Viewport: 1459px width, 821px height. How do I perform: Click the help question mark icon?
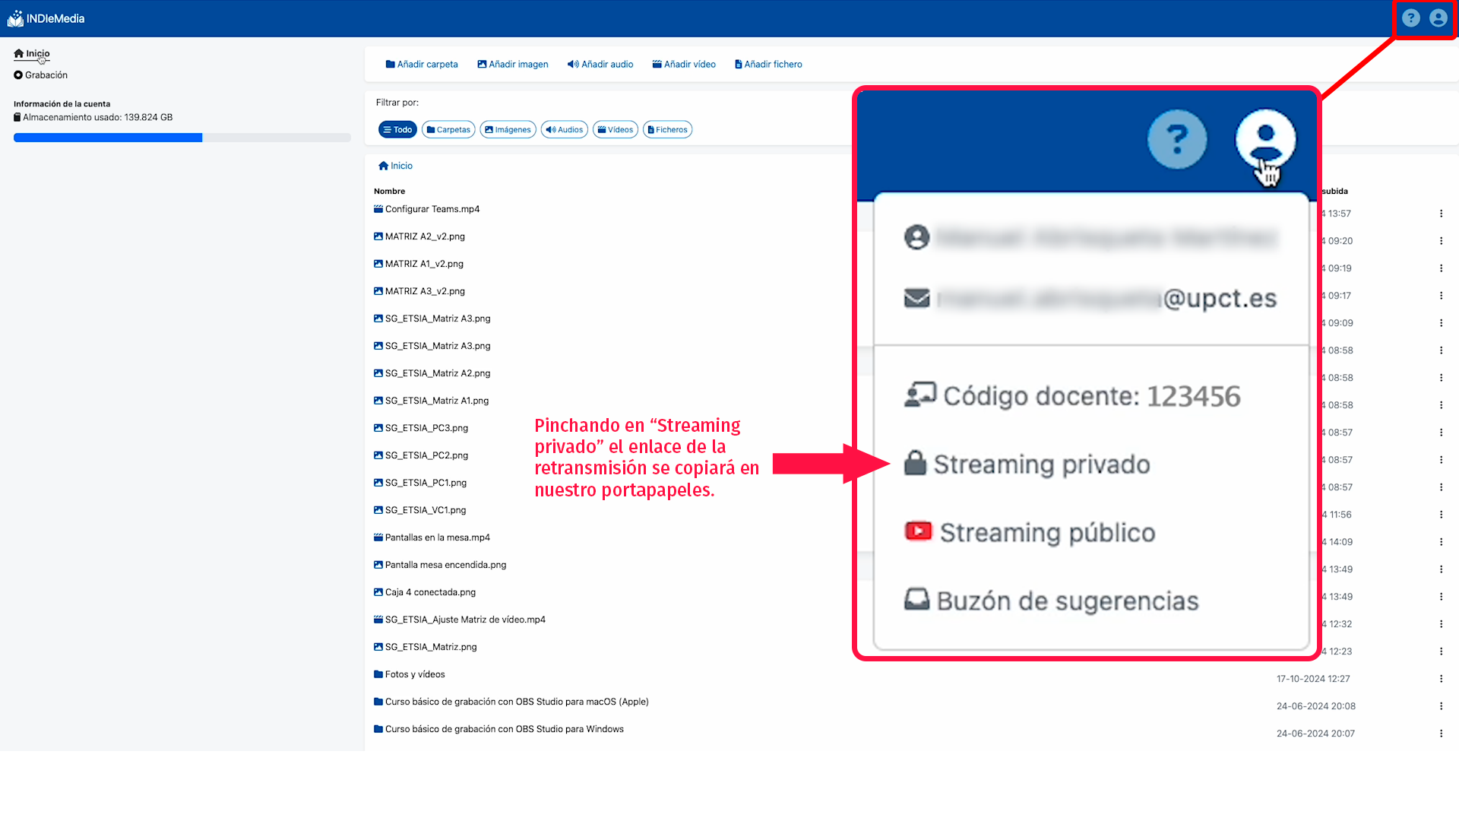point(1410,18)
